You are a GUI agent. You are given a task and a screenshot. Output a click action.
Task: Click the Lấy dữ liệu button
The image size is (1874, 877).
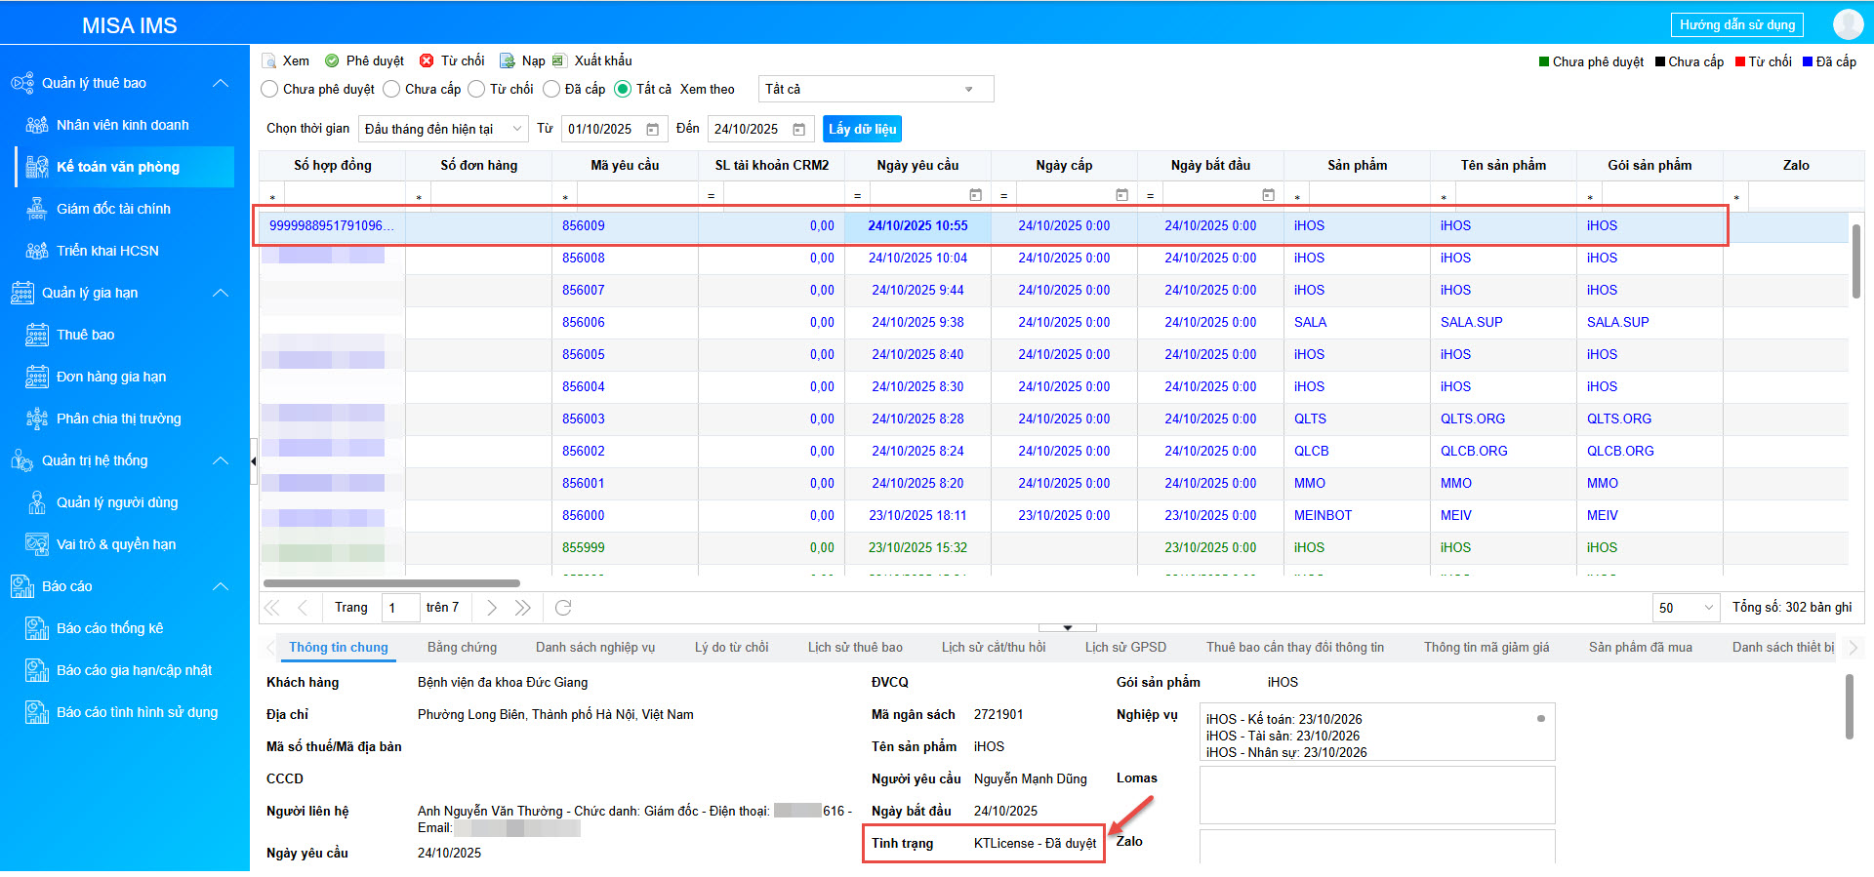(x=862, y=129)
